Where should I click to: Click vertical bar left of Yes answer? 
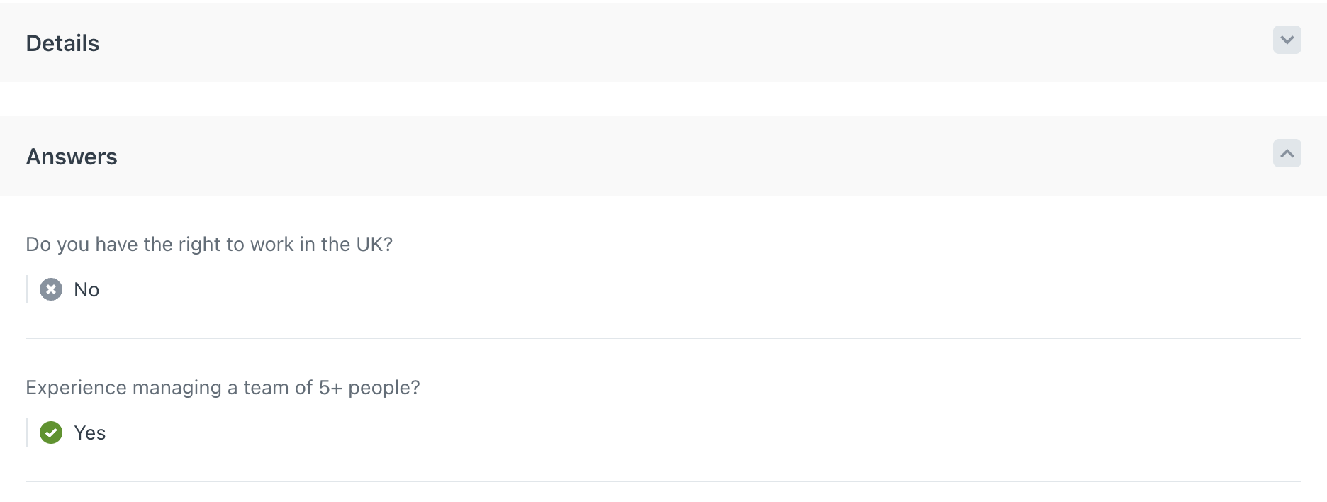[x=27, y=433]
